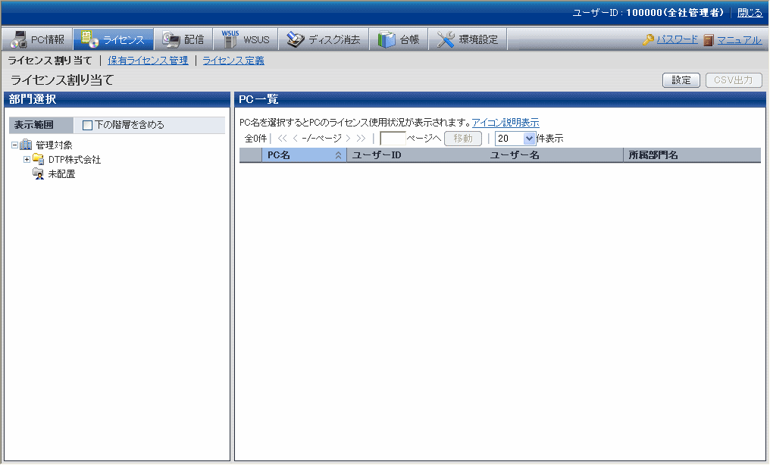This screenshot has width=770, height=465.
Task: Select ライセンス割り当て submenu item
Action: click(49, 61)
